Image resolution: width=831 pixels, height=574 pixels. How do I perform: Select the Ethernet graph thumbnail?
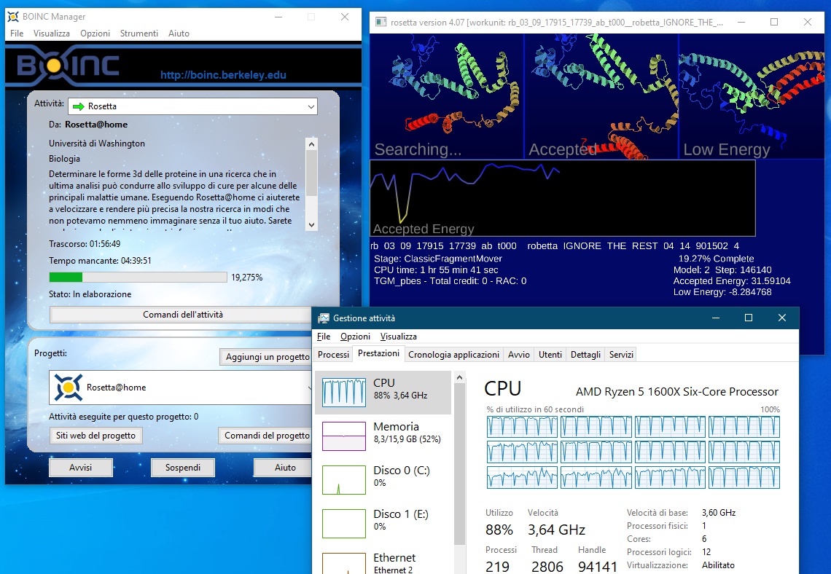click(x=344, y=563)
